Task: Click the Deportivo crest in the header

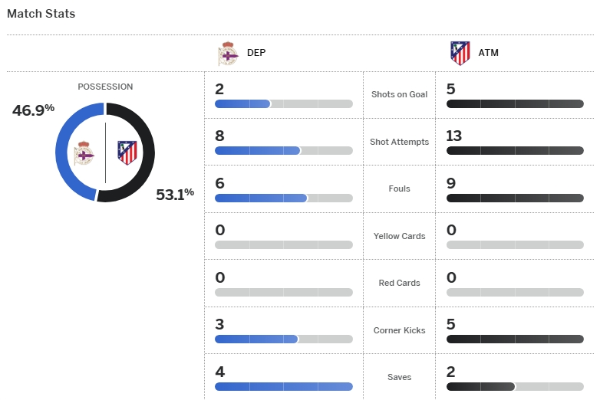Action: pos(228,54)
